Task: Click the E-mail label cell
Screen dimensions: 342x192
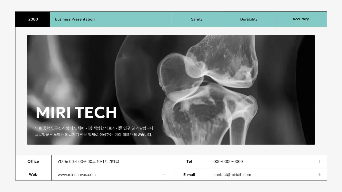Action: [189, 175]
